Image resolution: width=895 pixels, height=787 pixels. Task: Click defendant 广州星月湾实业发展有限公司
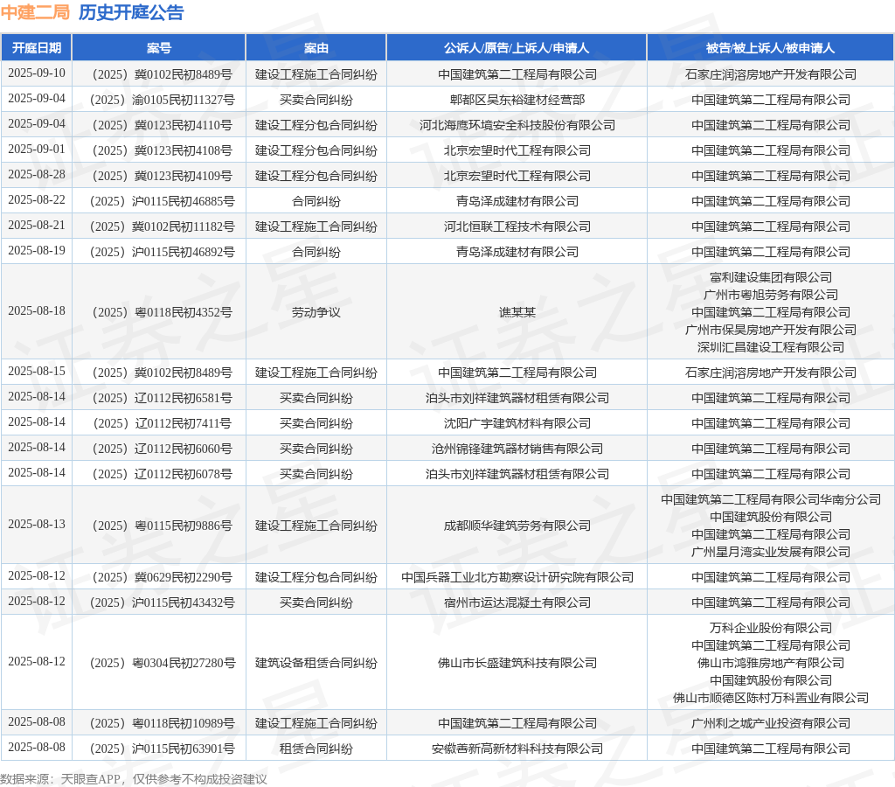[x=771, y=552]
